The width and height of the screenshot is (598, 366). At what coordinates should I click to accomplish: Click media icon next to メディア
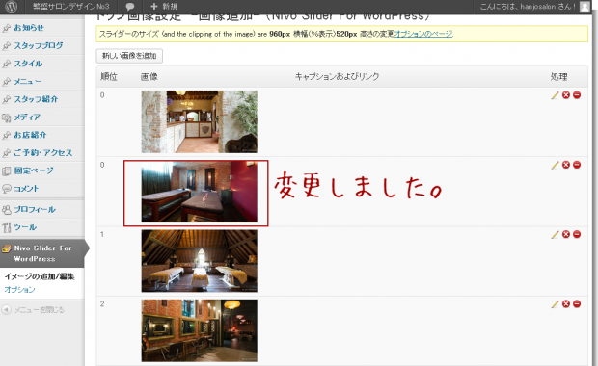click(7, 118)
